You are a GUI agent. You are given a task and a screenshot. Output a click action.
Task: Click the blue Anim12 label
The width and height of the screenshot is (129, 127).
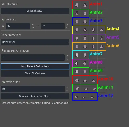pos(106,96)
